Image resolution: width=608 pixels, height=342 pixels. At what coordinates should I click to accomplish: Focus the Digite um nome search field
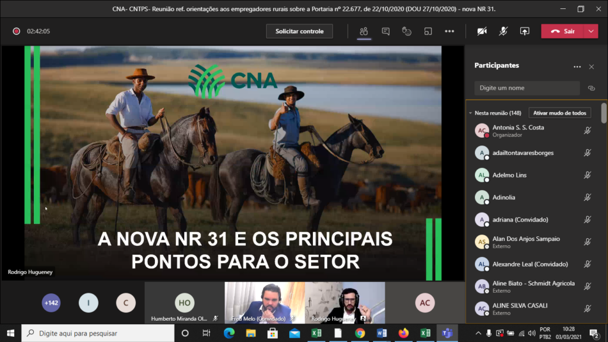click(527, 88)
